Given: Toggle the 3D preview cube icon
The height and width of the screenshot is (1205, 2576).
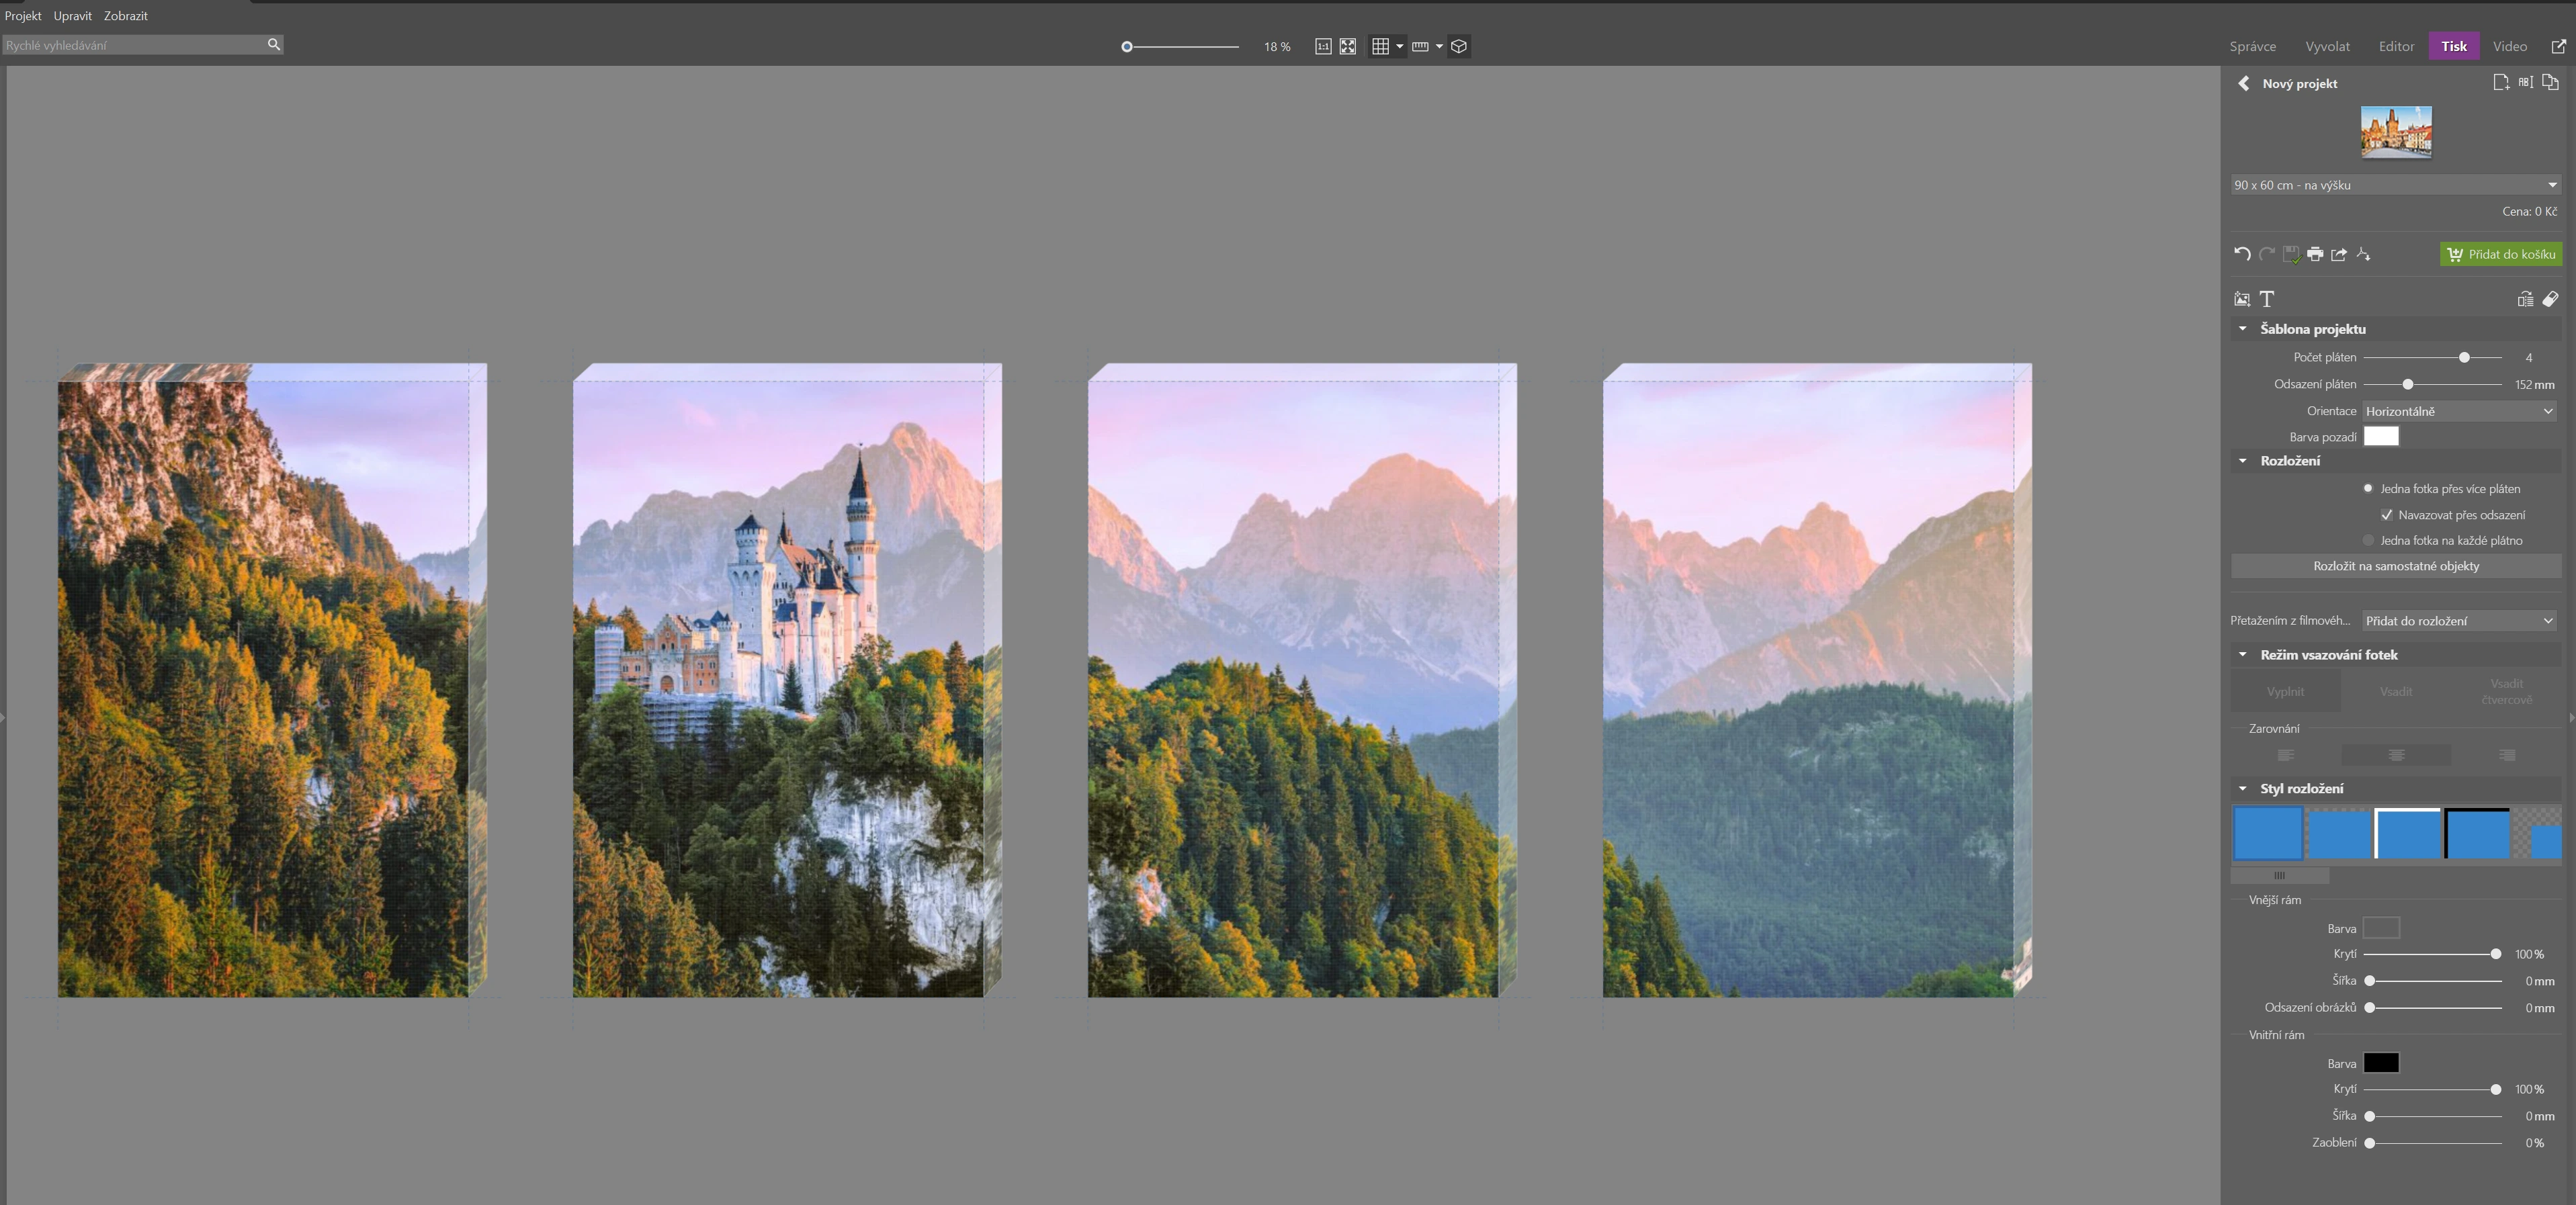Looking at the screenshot, I should 1459,46.
